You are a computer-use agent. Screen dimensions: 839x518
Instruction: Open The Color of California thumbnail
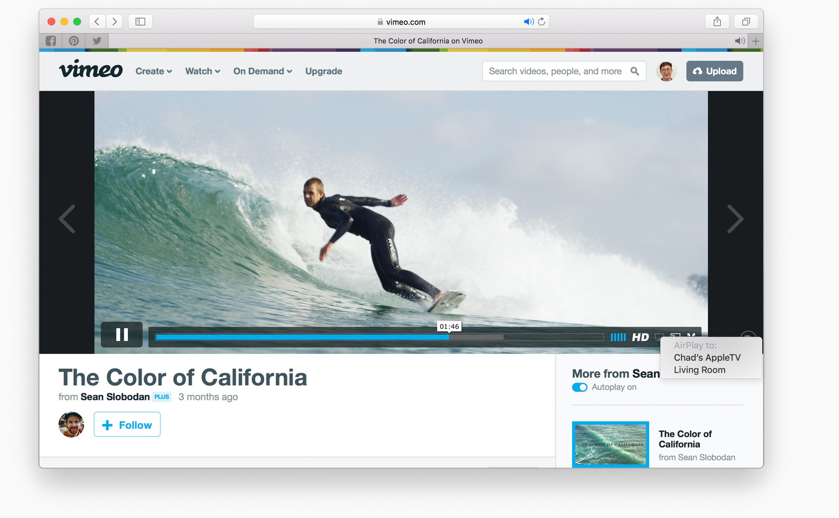coord(611,445)
